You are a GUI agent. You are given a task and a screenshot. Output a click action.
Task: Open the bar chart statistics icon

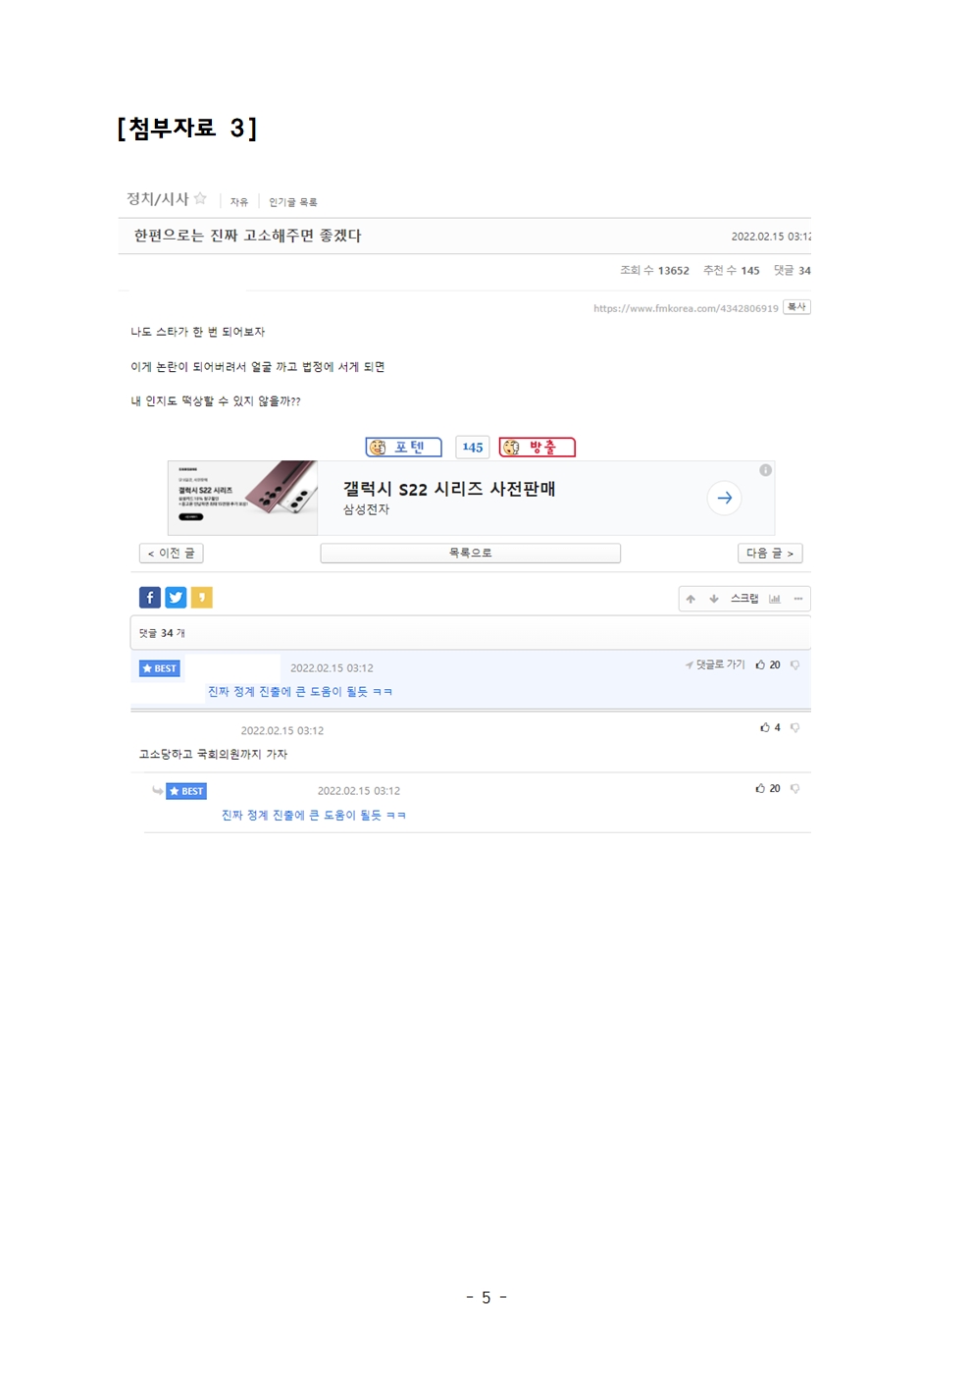pos(775,599)
